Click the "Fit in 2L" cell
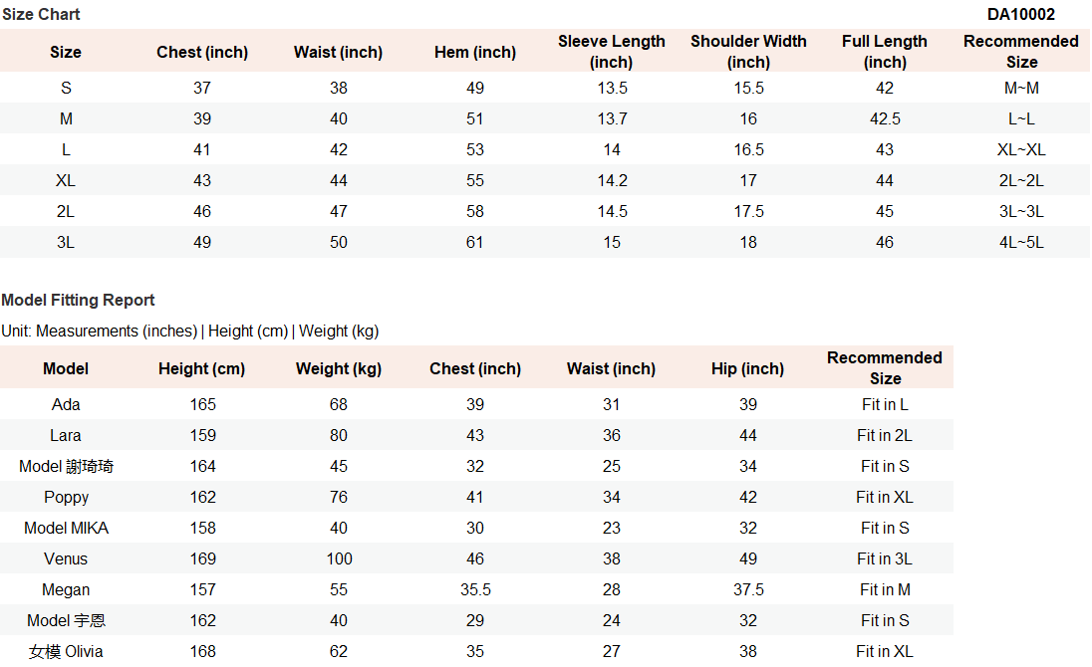The image size is (1092, 667). tap(885, 436)
